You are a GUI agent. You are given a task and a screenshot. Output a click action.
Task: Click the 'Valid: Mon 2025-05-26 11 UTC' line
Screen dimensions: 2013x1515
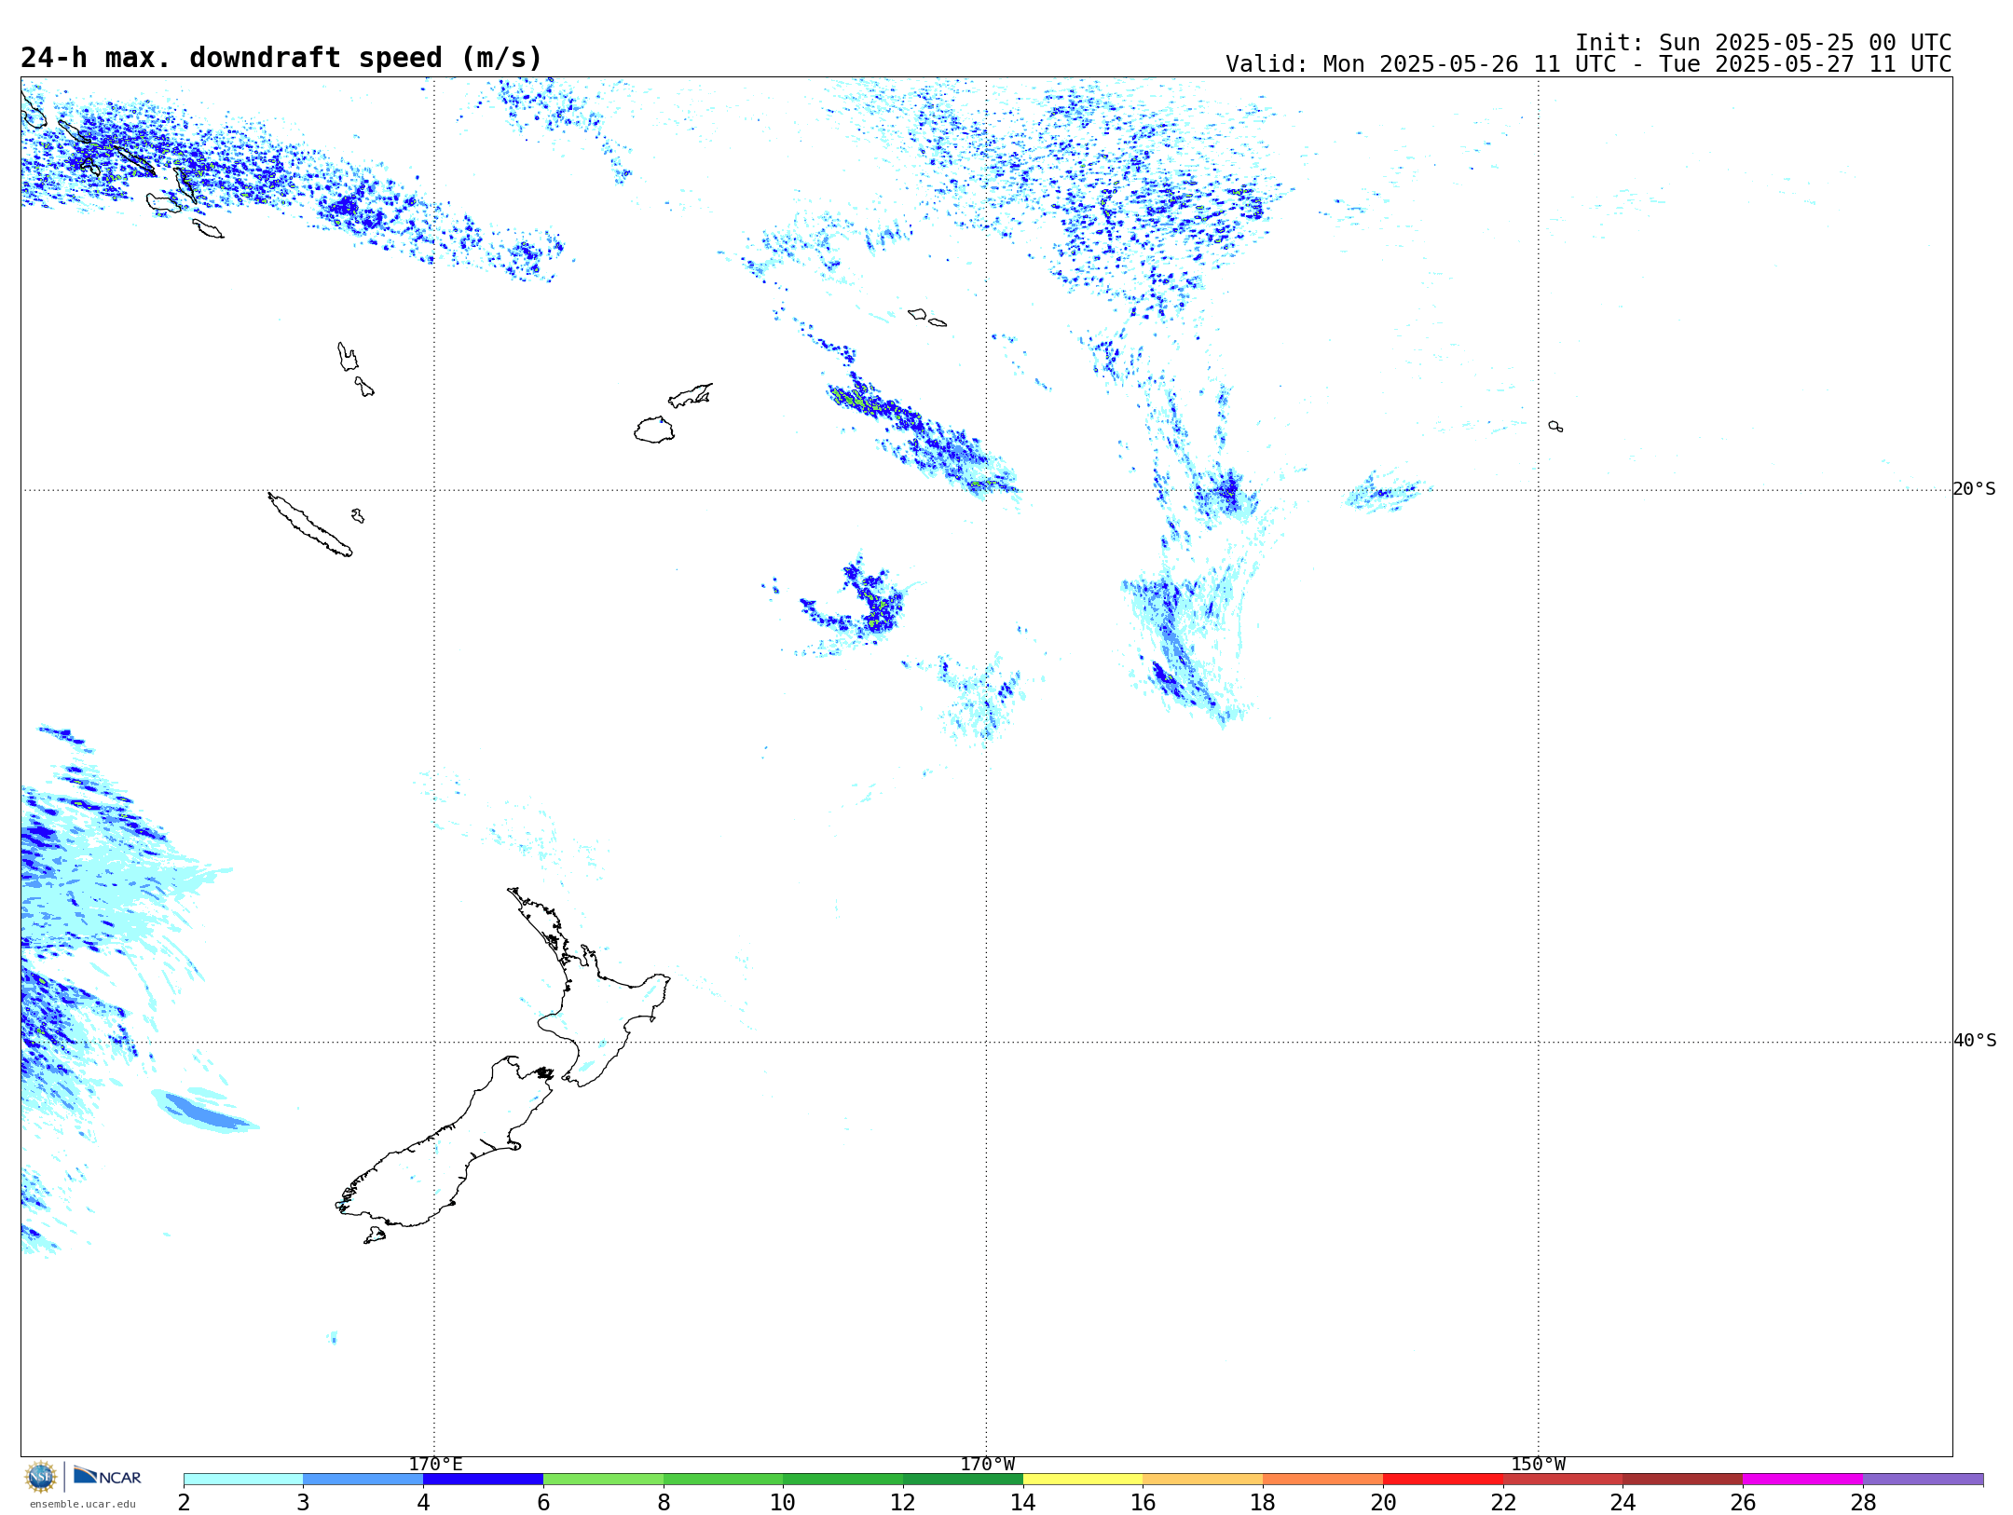[1588, 64]
